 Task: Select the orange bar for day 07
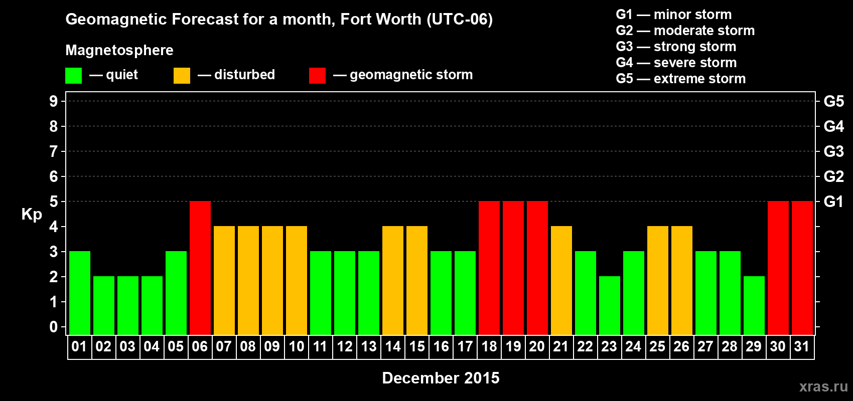click(x=224, y=280)
